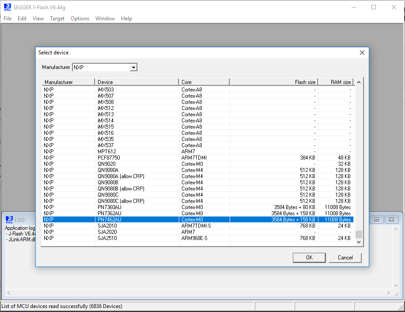Select the iMX516 device row

pyautogui.click(x=198, y=133)
